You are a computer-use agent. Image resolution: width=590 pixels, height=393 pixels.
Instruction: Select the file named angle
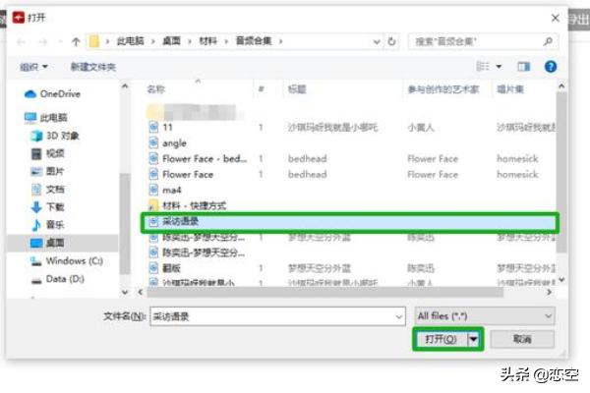click(x=174, y=142)
